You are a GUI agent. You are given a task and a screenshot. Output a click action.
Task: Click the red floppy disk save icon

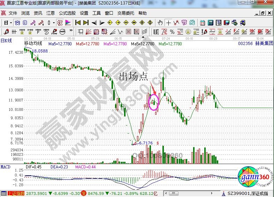[x=227, y=23]
